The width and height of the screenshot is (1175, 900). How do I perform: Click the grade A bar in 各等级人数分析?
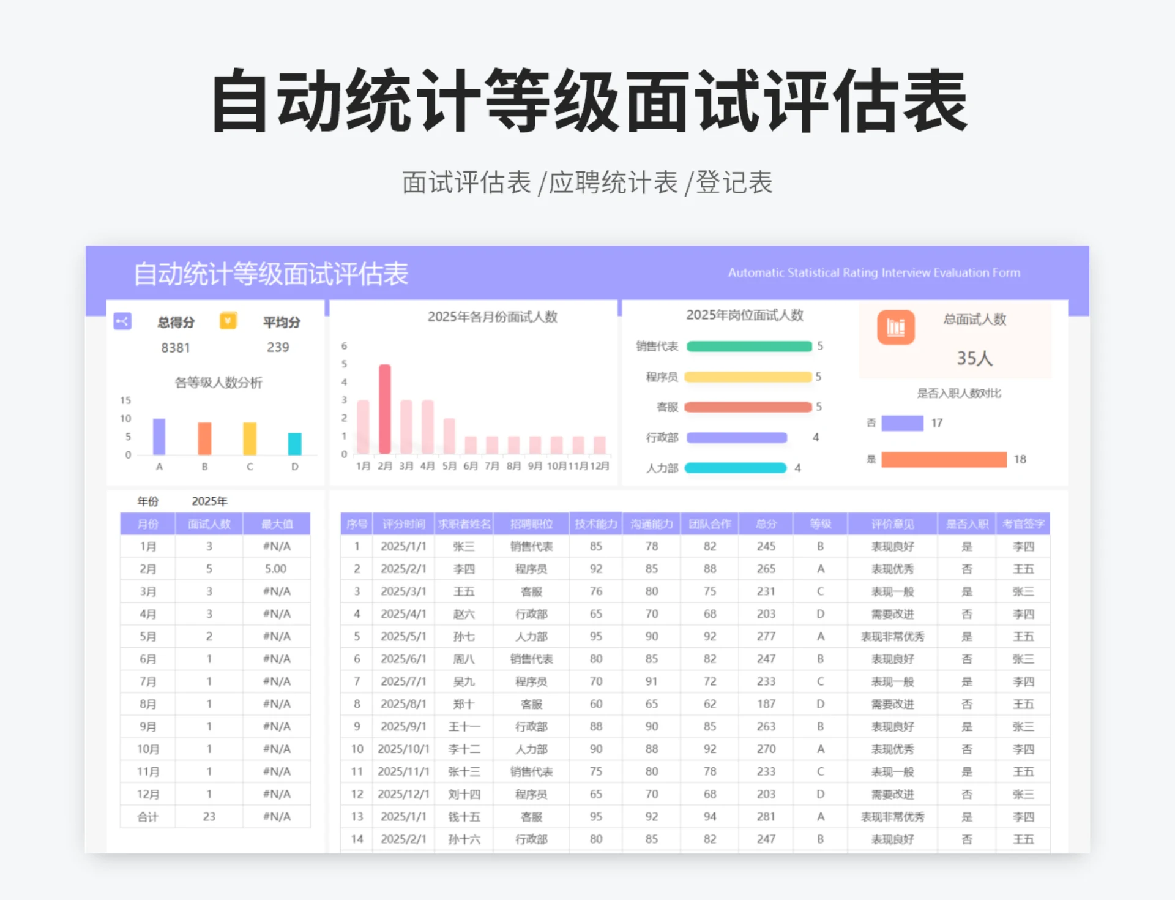[159, 436]
